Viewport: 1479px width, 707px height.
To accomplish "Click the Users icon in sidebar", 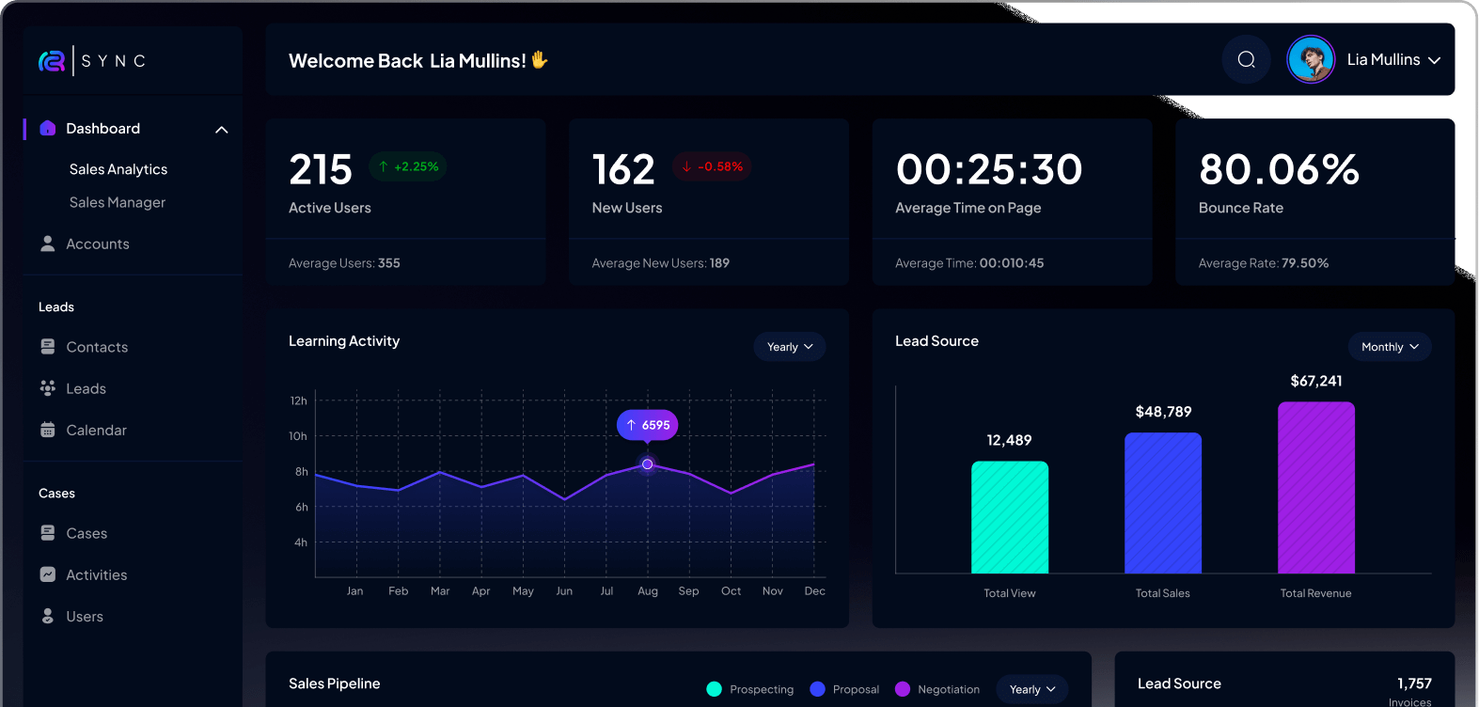I will click(48, 616).
